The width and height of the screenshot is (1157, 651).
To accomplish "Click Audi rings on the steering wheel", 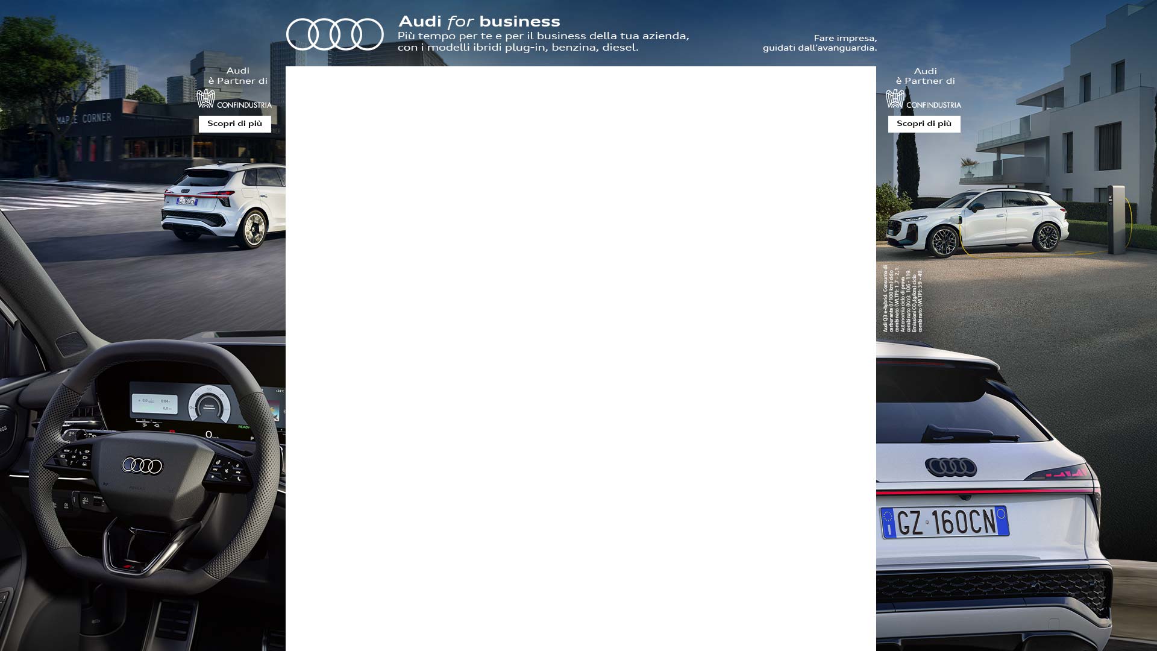I will point(142,465).
